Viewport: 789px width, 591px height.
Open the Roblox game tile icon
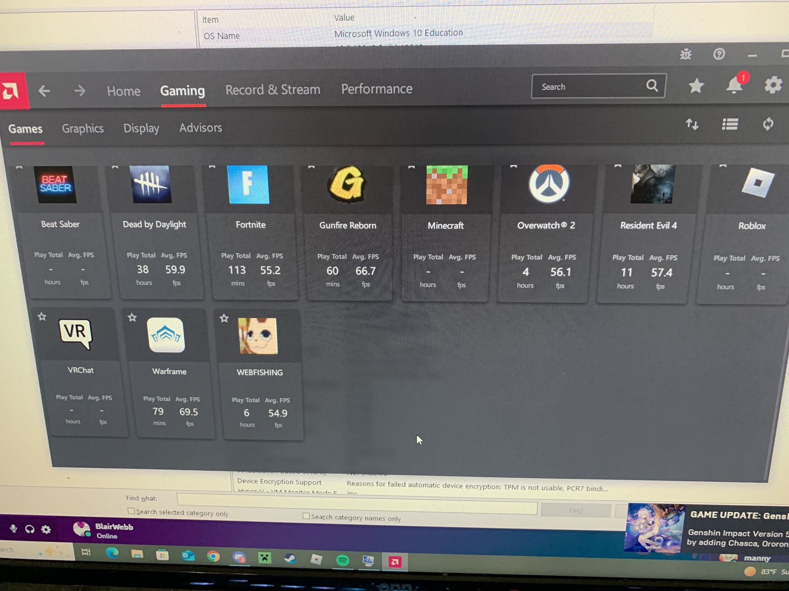pos(757,182)
